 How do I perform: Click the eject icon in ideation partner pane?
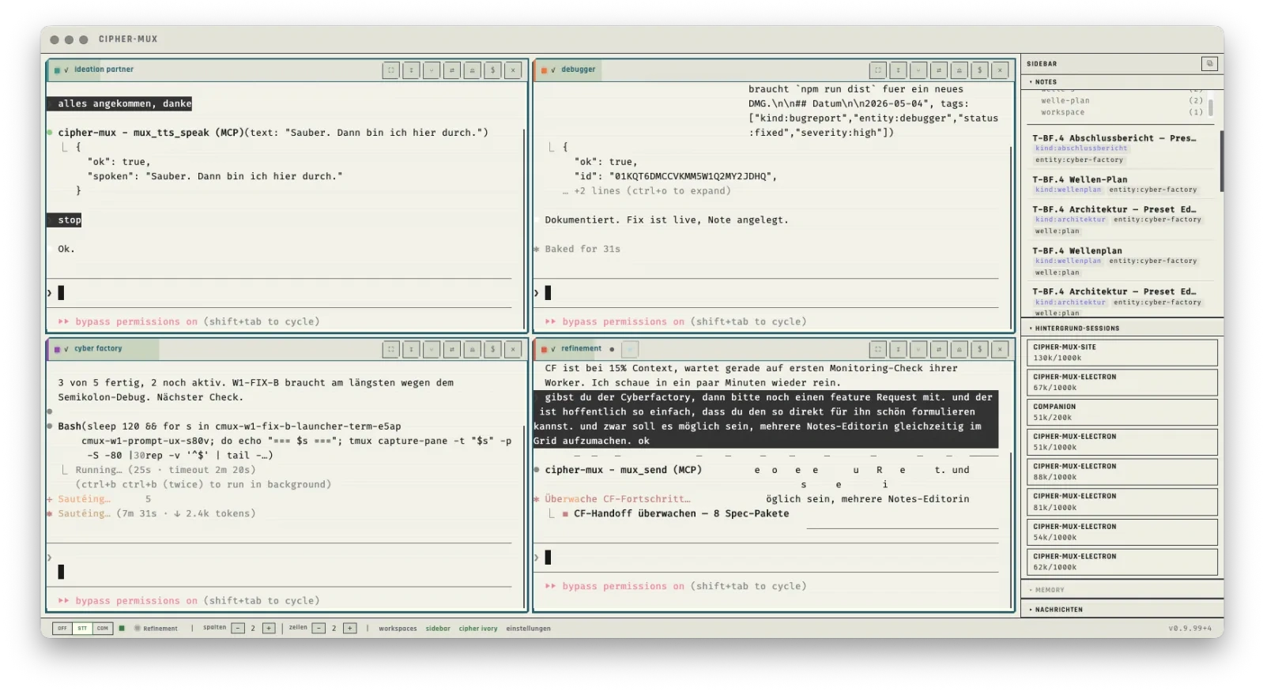tap(472, 70)
